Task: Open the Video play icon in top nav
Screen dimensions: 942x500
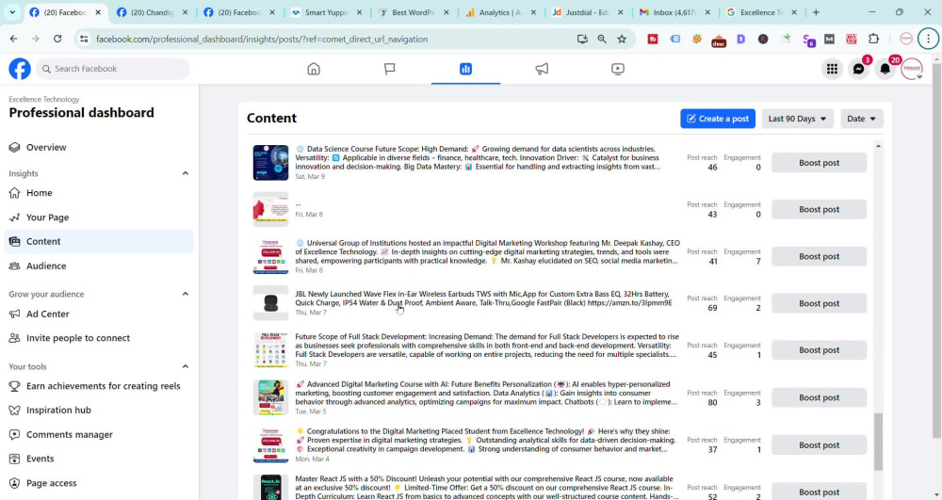Action: pos(618,69)
